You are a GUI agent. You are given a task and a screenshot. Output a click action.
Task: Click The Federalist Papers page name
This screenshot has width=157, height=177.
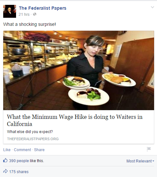pos(42,8)
